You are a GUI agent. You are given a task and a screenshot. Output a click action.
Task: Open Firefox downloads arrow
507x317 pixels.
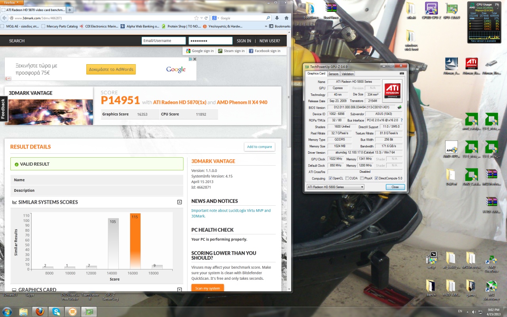point(277,18)
